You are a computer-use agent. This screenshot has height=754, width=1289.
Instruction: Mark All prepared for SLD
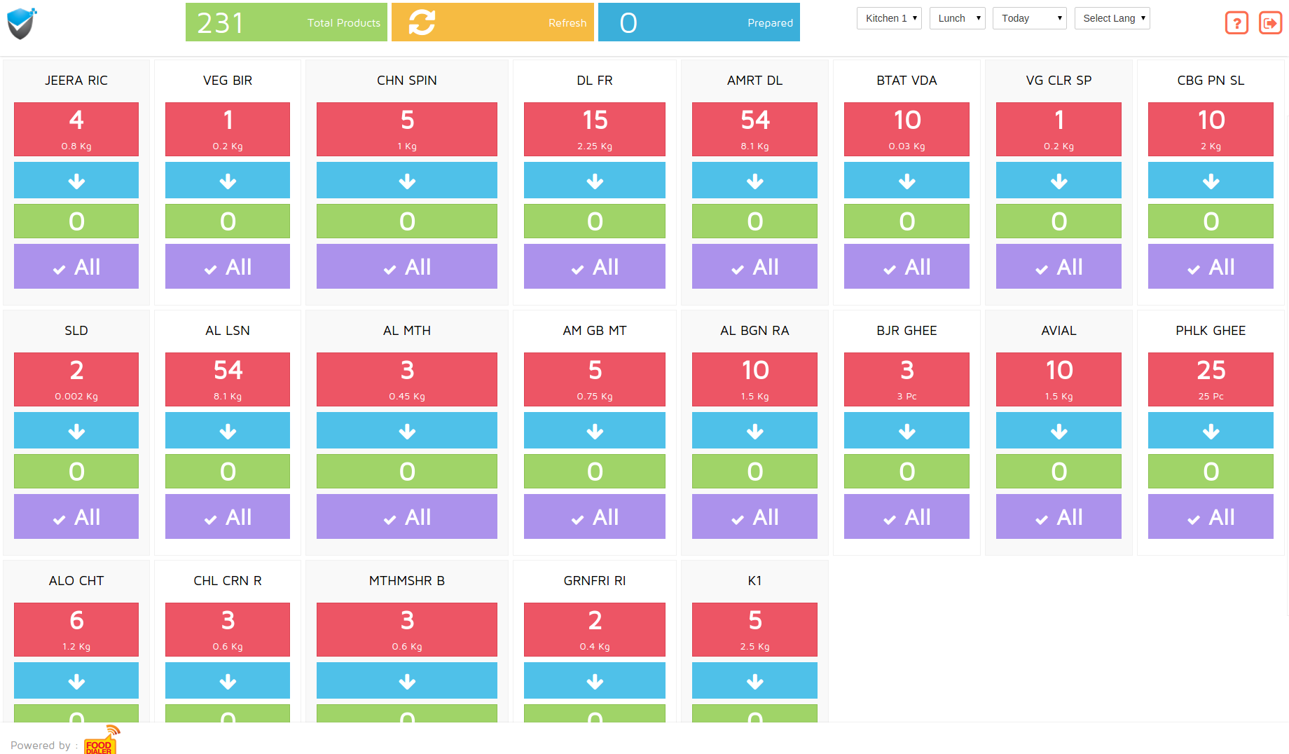(76, 516)
